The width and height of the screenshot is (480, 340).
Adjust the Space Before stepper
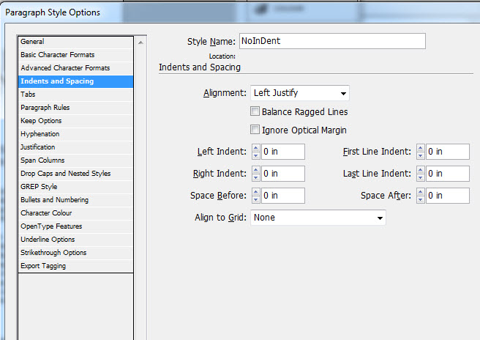(x=255, y=196)
